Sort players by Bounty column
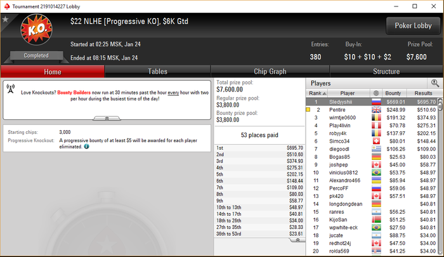Screen dimensions: 444x257 393,93
